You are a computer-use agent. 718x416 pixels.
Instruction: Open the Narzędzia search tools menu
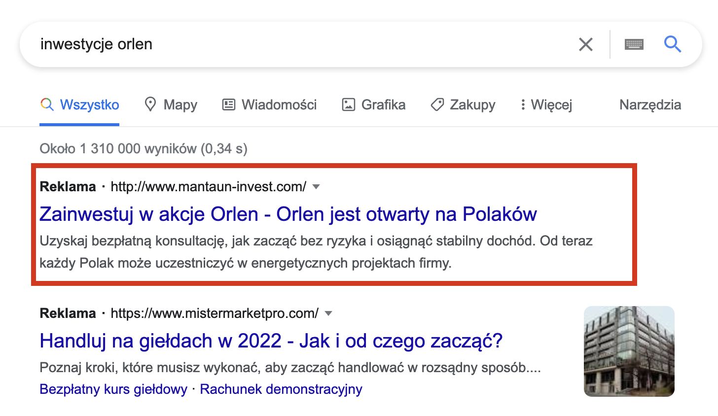pyautogui.click(x=650, y=104)
